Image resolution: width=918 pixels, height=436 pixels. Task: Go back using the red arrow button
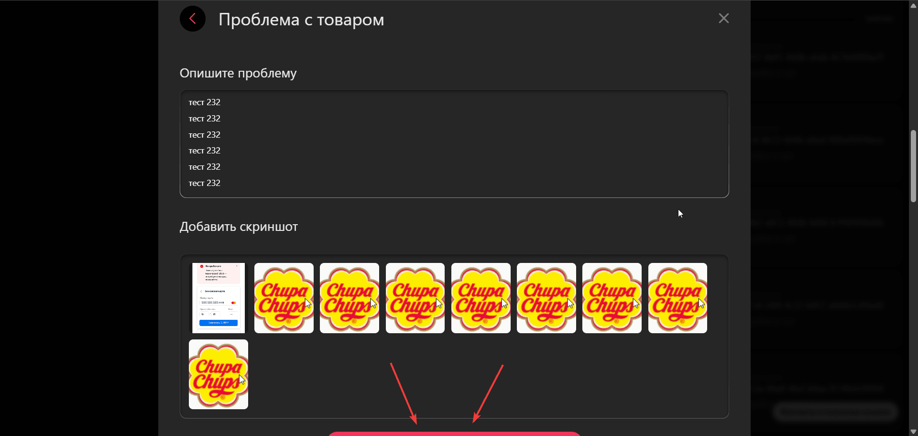(193, 19)
